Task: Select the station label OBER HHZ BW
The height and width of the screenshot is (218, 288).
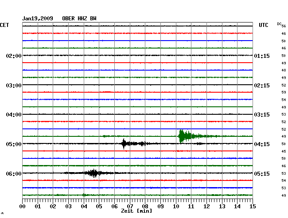Action: 79,19
